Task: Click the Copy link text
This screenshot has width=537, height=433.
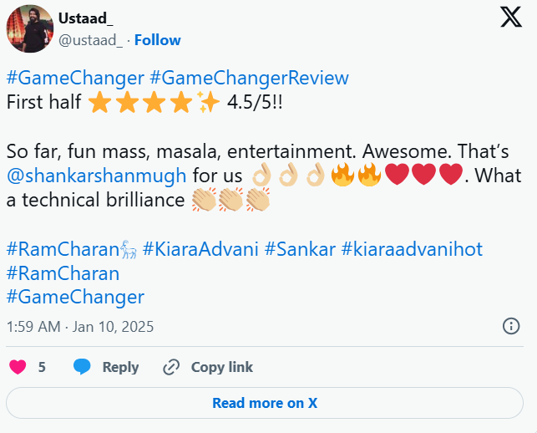Action: pos(221,367)
